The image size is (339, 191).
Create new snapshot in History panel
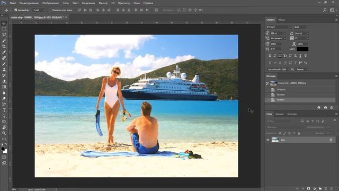325,107
